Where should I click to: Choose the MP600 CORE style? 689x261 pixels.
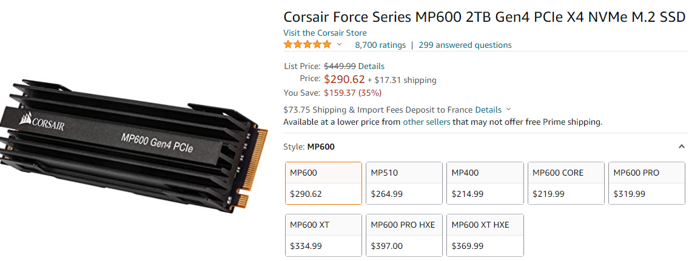pos(566,183)
